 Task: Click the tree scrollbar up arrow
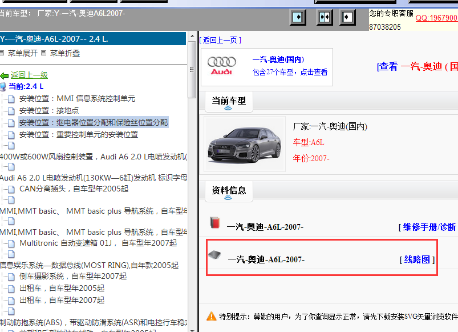tap(192, 36)
